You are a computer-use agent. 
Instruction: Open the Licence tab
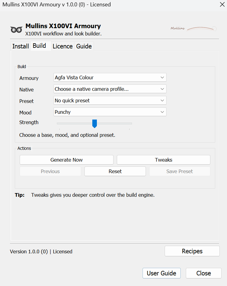pyautogui.click(x=63, y=46)
